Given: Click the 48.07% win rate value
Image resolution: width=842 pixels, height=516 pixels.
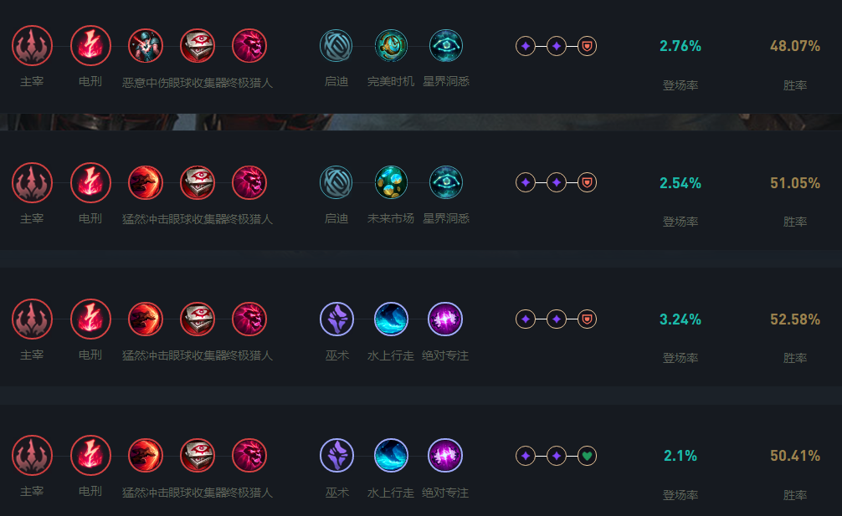Looking at the screenshot, I should coord(794,46).
